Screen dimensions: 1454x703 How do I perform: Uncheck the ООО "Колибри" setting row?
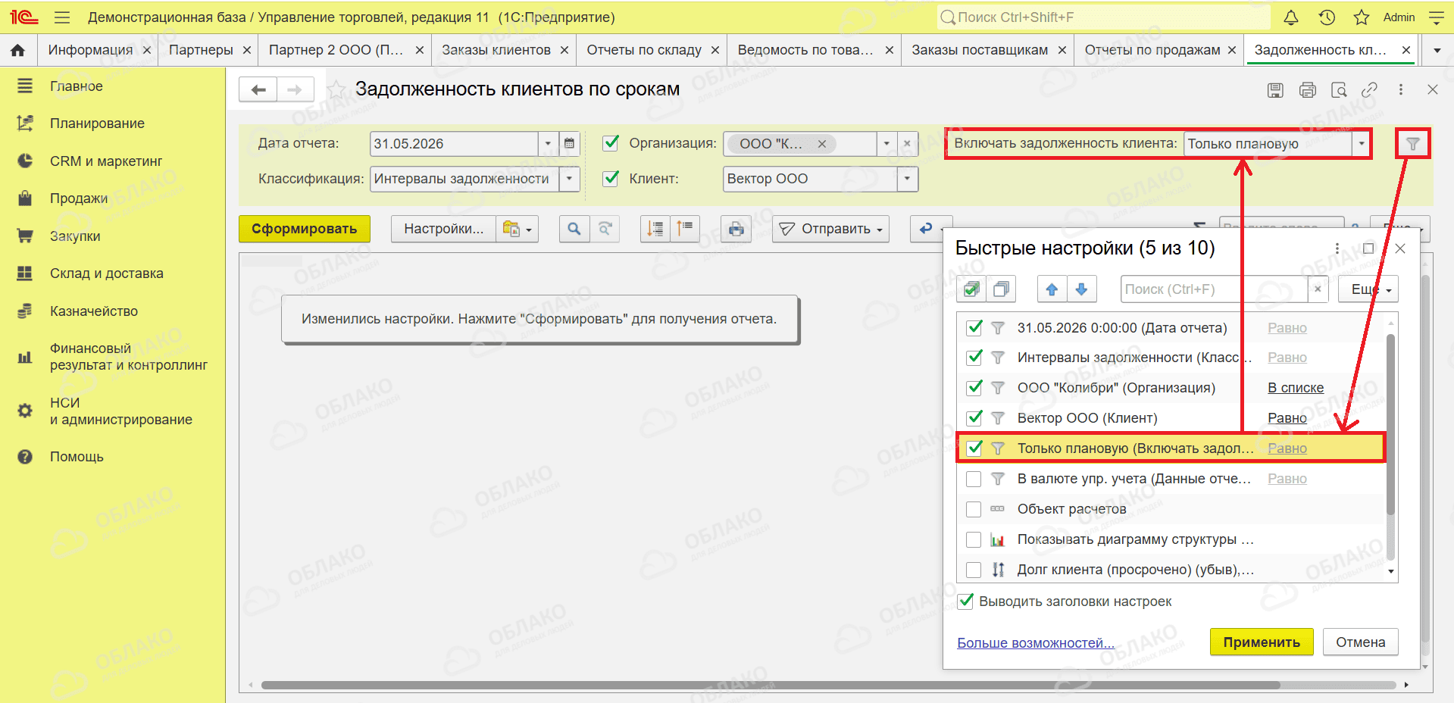(x=974, y=388)
